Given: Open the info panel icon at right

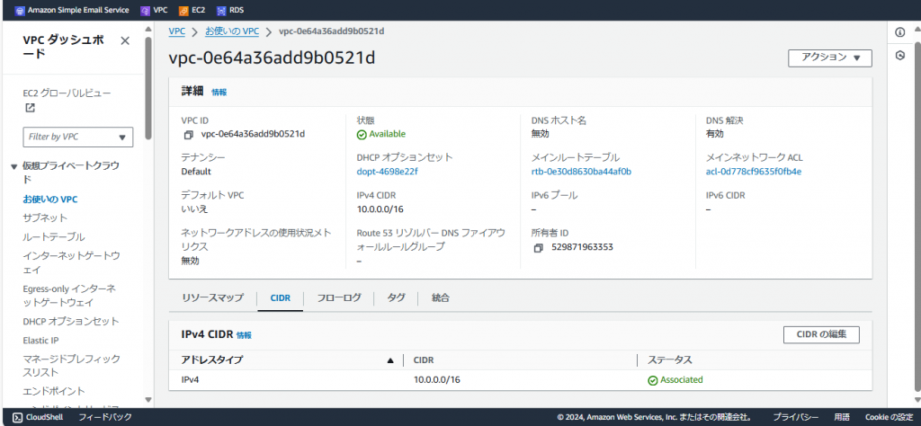Looking at the screenshot, I should (899, 32).
